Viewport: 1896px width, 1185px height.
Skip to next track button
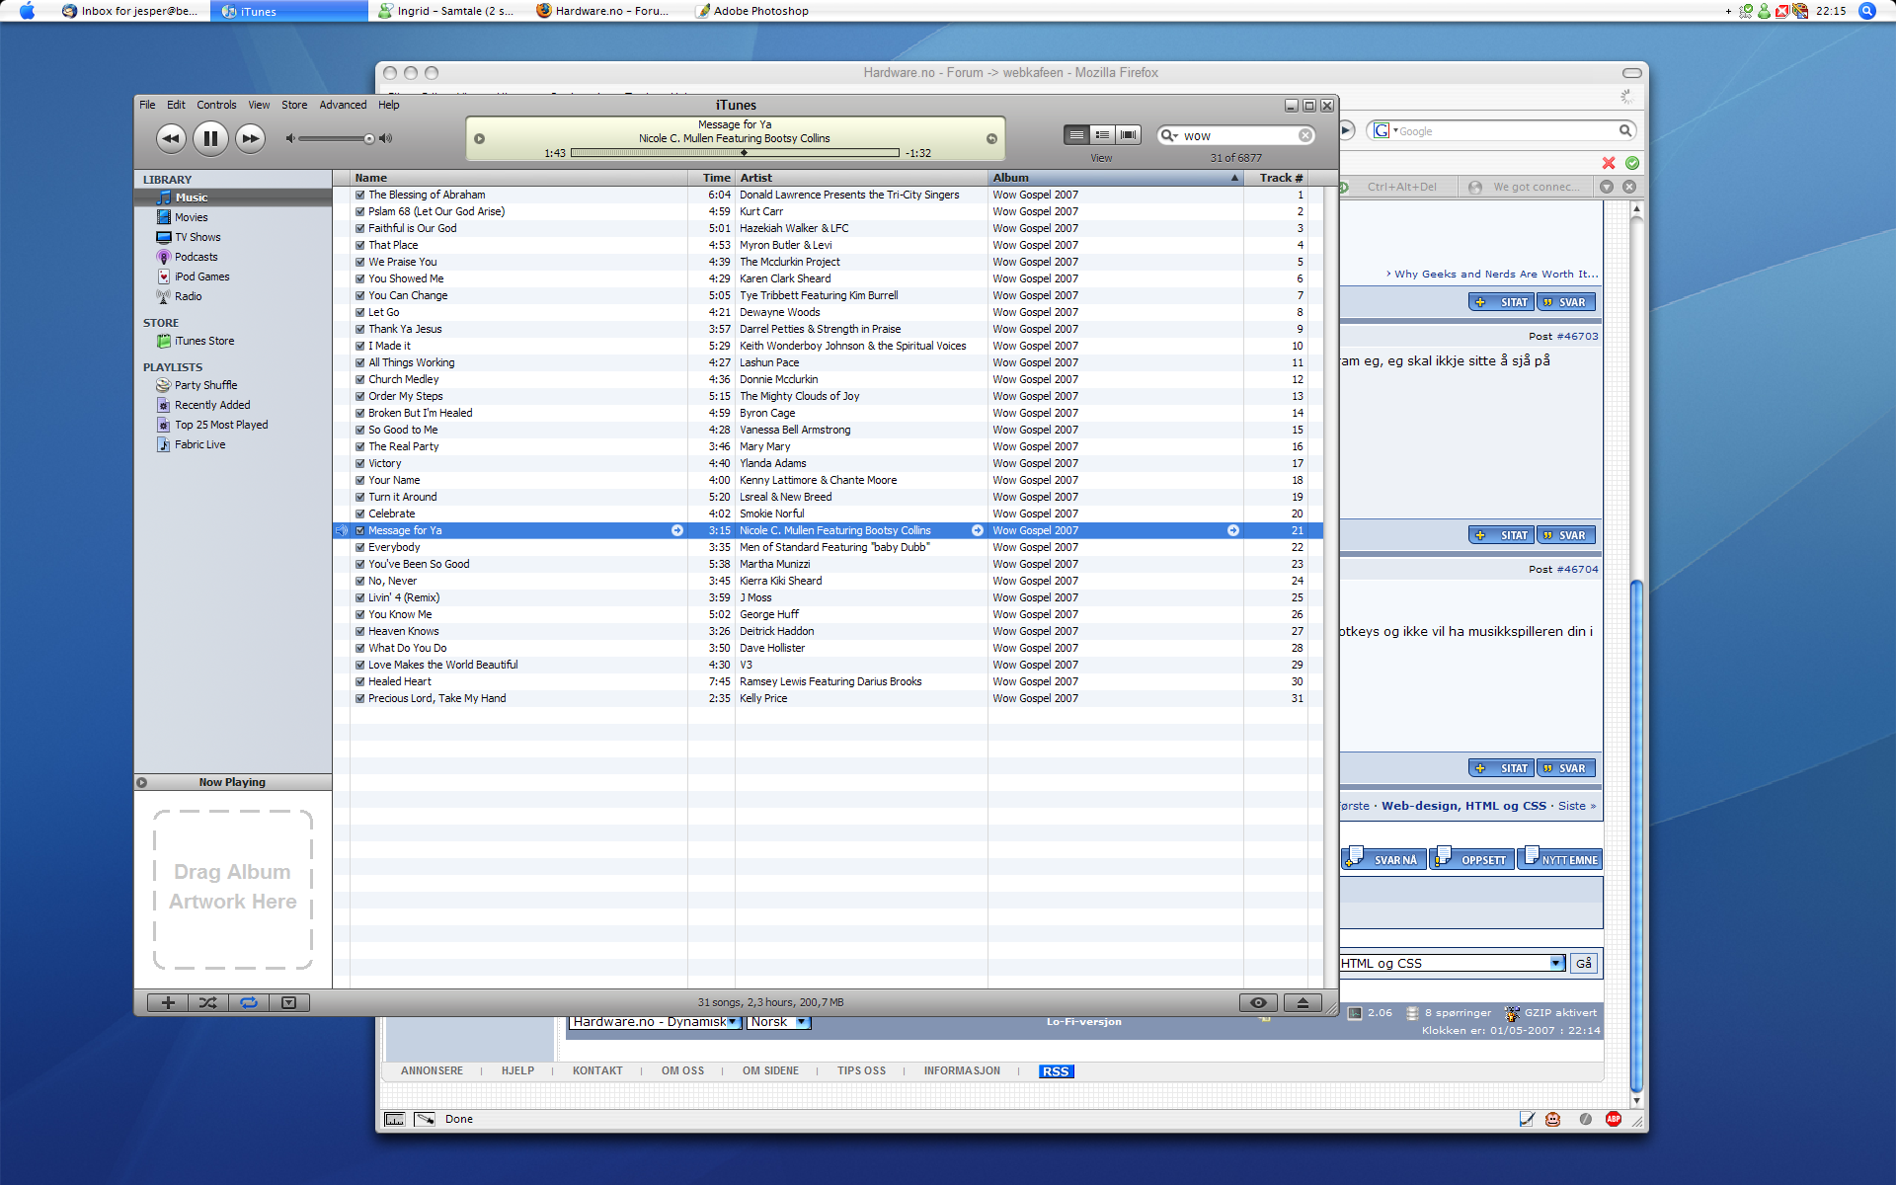(x=251, y=138)
